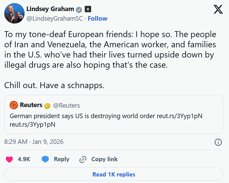
Task: Click the gray verified checkmark badge
Action: coord(79,9)
